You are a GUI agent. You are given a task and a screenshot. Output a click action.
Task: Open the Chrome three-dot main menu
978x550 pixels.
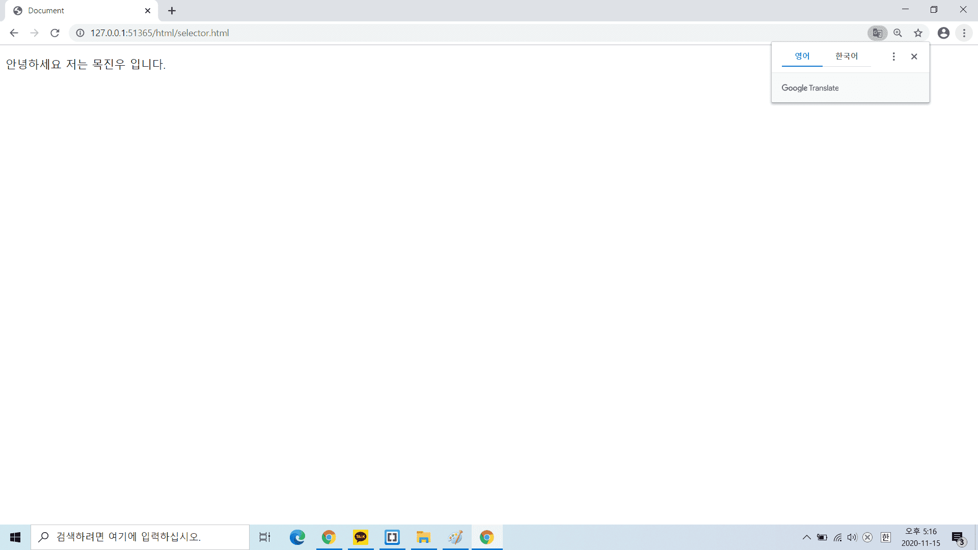tap(964, 33)
